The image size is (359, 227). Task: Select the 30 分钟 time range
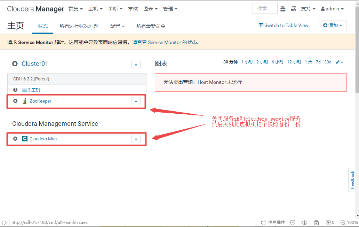pyautogui.click(x=230, y=62)
